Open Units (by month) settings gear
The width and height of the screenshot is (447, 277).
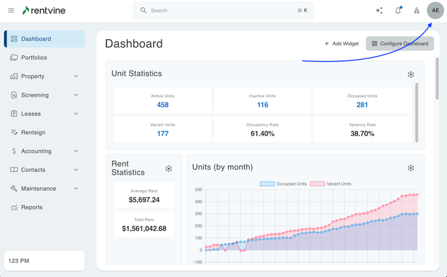(x=411, y=168)
